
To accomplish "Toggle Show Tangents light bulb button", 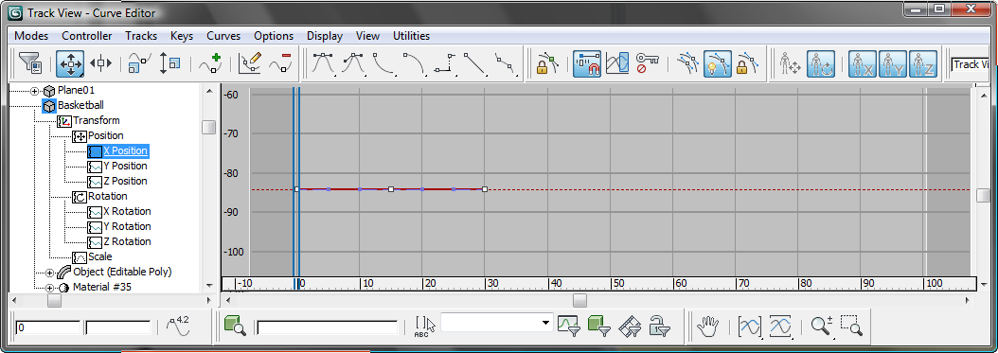I will (x=718, y=63).
